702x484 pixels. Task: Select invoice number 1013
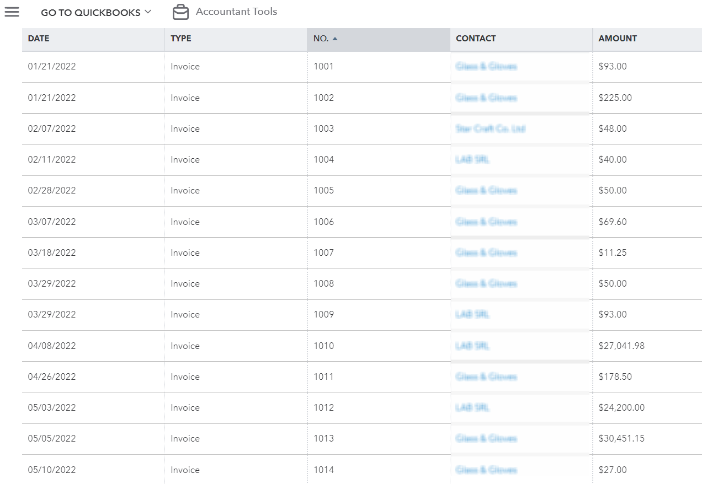(x=323, y=438)
